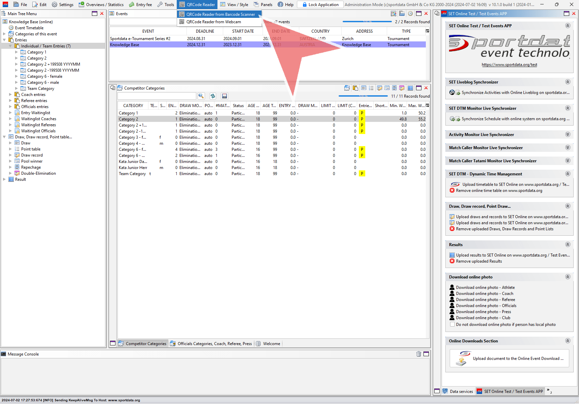Click Lock Application button
This screenshot has height=404, width=579.
click(320, 4)
